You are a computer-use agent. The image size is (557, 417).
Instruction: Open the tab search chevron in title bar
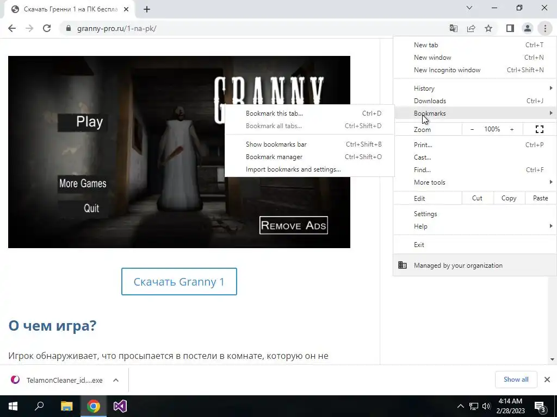click(469, 8)
